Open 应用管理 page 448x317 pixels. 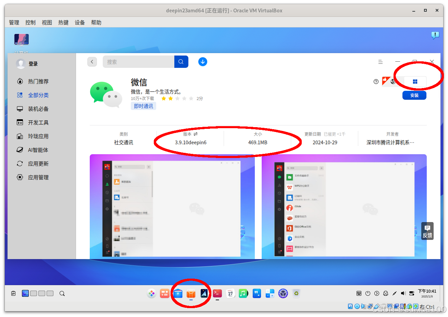[x=33, y=178]
